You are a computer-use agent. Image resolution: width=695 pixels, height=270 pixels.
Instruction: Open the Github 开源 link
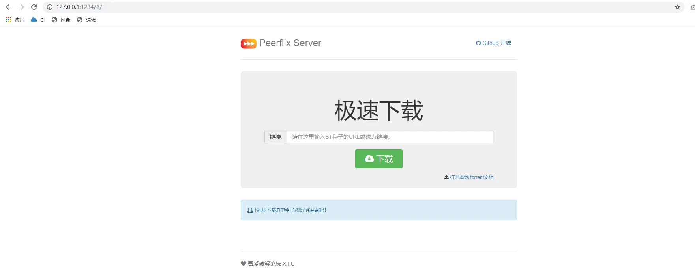[x=493, y=43]
